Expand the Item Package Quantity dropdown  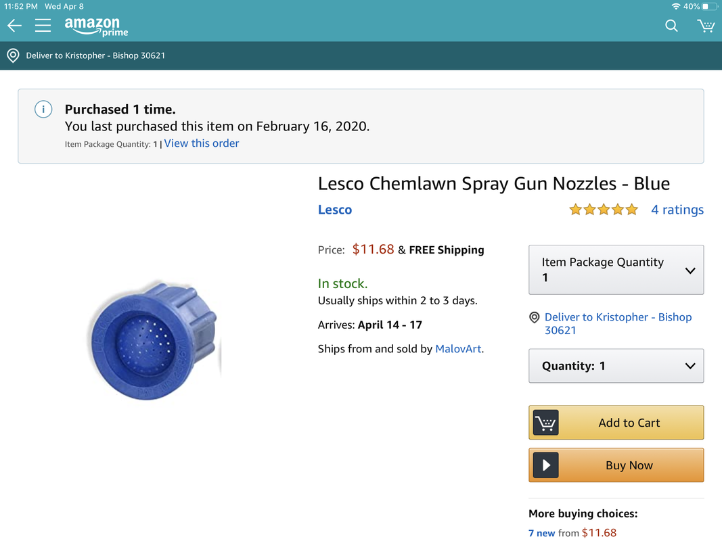(616, 270)
